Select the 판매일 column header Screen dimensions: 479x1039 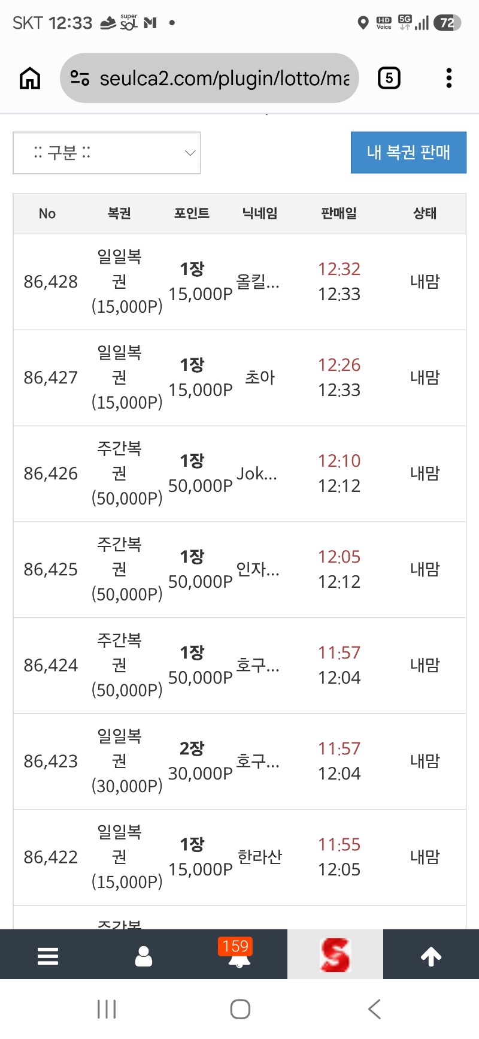[x=339, y=213]
